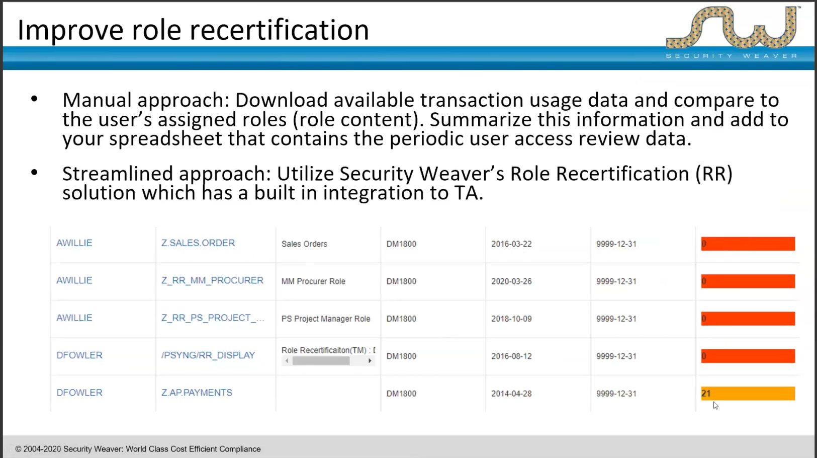Open AWILLIE user link in Z.SALES.ORDER row
This screenshot has width=817, height=458.
(x=74, y=243)
